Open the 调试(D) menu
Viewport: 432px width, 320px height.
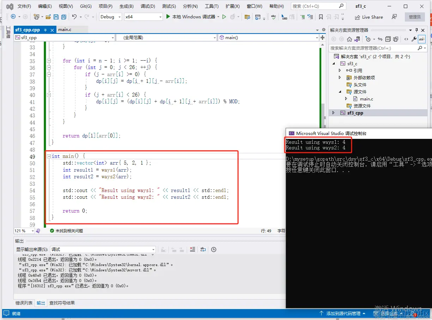tap(148, 6)
